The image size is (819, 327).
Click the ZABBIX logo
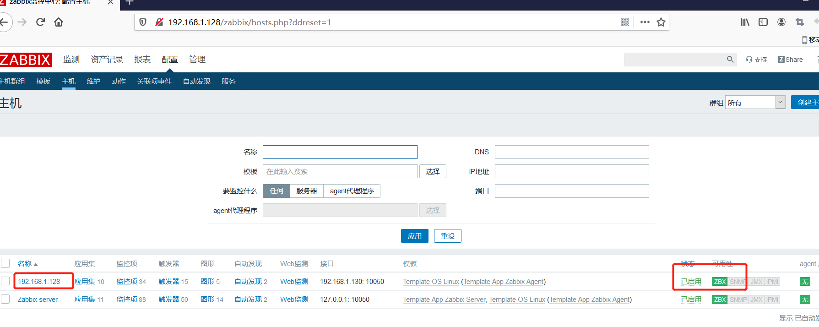(x=26, y=60)
